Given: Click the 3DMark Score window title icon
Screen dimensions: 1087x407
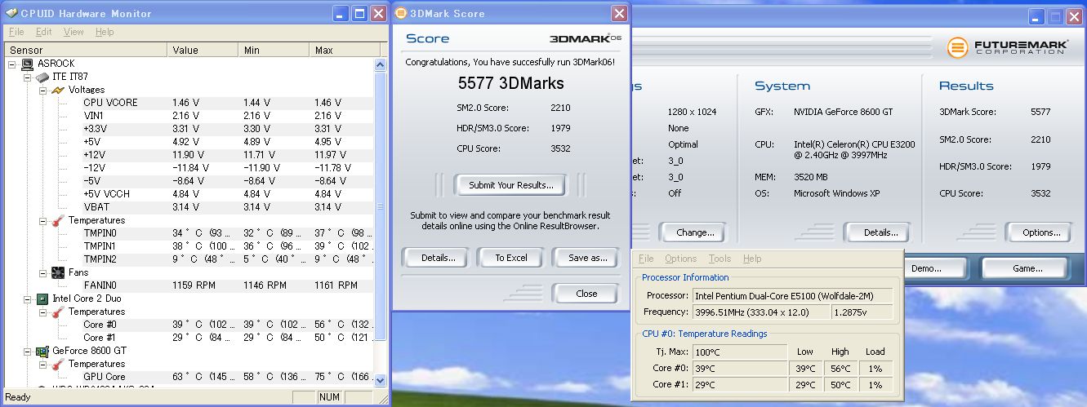Looking at the screenshot, I should (401, 13).
